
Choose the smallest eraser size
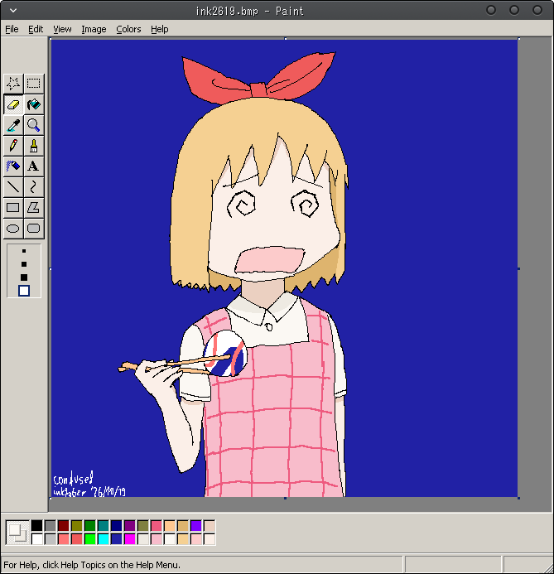click(24, 251)
